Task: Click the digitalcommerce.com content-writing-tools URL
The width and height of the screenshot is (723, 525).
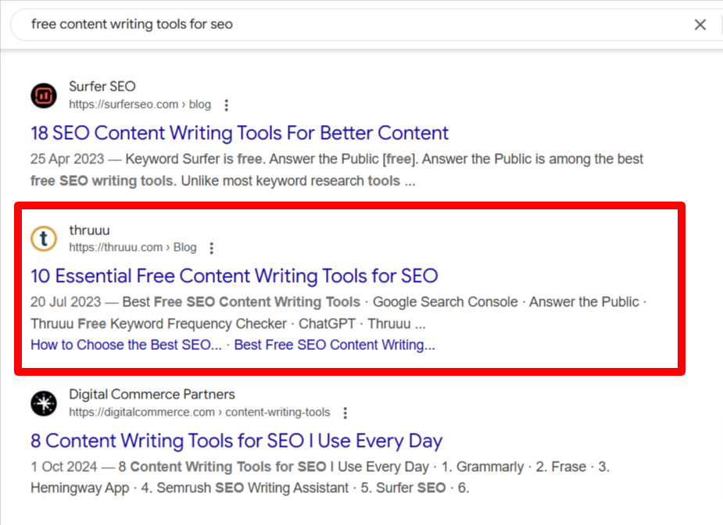Action: coord(199,412)
